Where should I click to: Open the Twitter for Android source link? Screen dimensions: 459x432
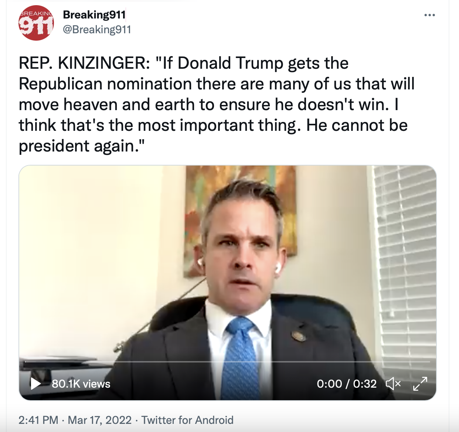click(187, 420)
